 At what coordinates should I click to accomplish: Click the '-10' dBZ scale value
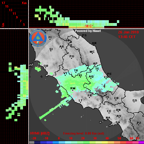tap(46, 138)
